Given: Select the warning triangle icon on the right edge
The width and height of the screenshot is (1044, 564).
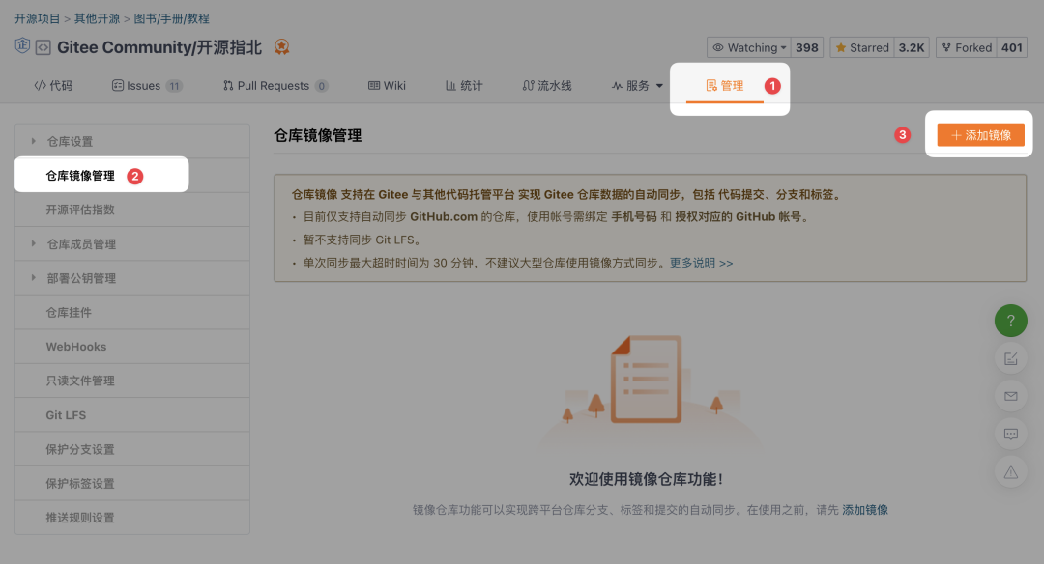Looking at the screenshot, I should (x=1011, y=471).
